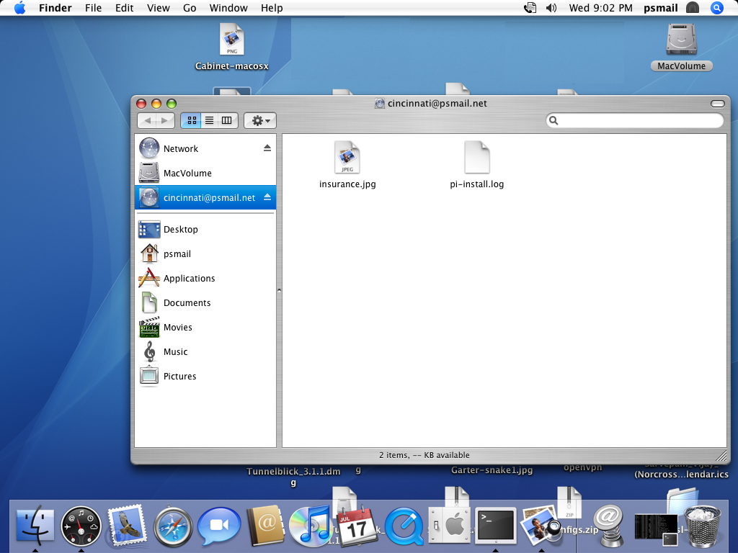Open Movies from the sidebar

point(205,328)
